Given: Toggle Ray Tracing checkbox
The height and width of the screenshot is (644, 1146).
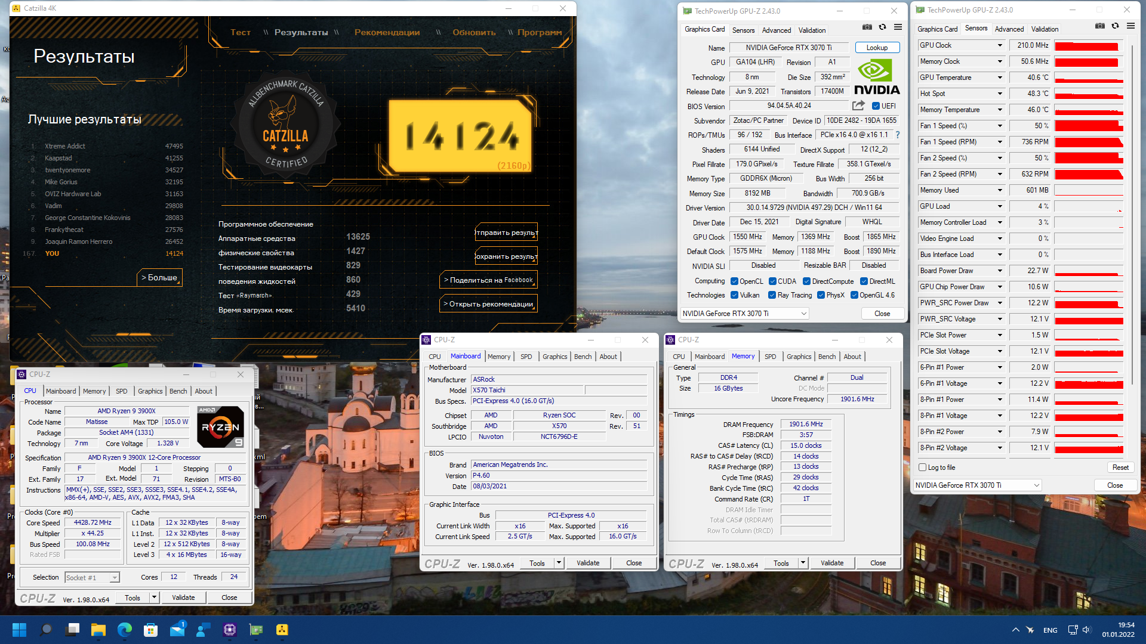Looking at the screenshot, I should [772, 295].
